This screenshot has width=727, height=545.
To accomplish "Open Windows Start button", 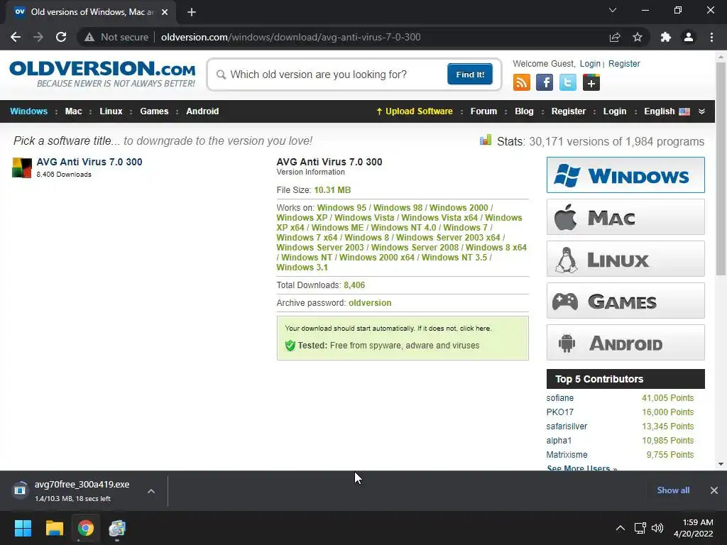I will click(23, 528).
